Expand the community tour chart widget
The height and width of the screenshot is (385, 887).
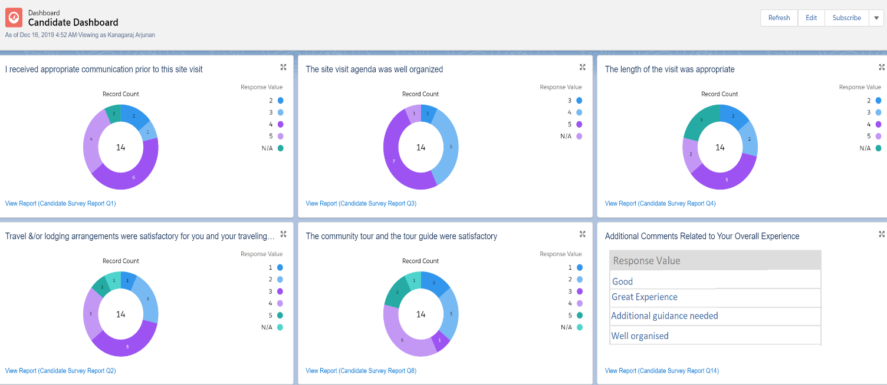(x=582, y=234)
